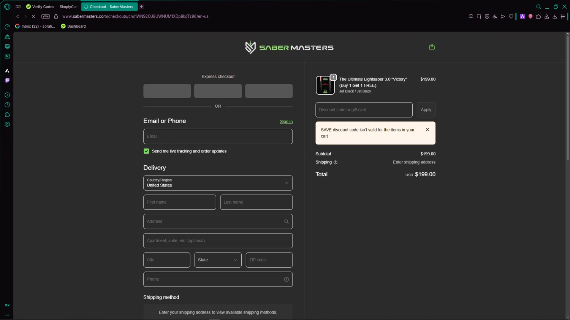
Task: Focus the Last name field
Action: point(256,202)
